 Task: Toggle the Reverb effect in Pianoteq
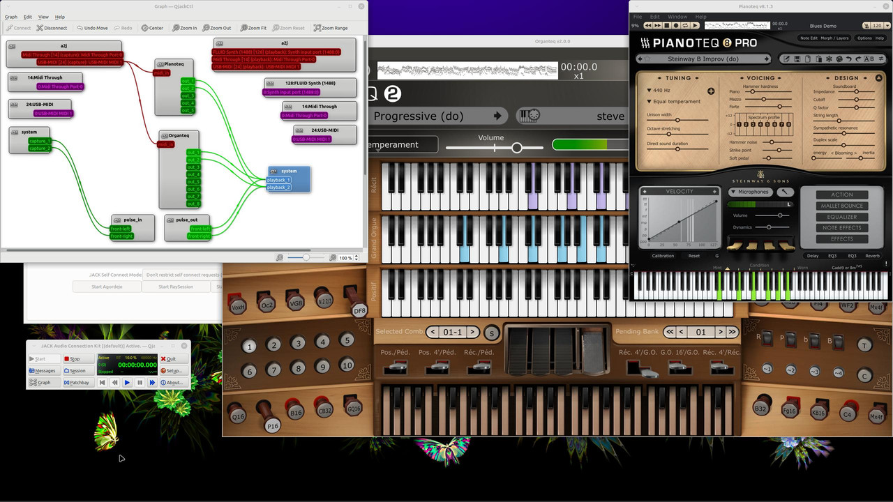pos(872,256)
